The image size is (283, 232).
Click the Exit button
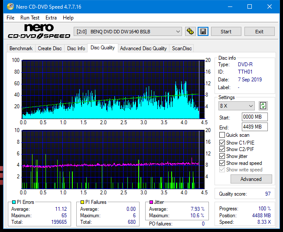click(259, 32)
